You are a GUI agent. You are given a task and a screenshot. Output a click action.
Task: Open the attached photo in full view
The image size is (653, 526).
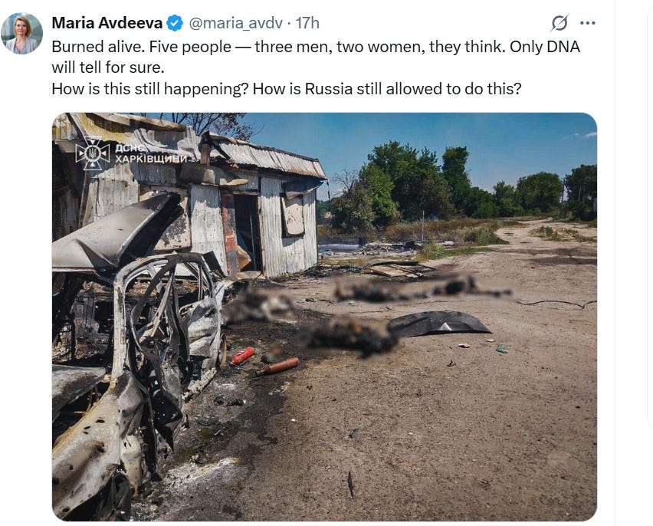324,317
